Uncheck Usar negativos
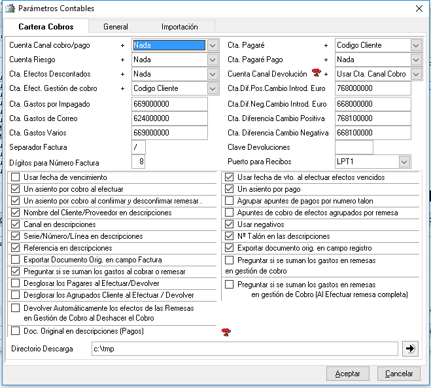The height and width of the screenshot is (388, 431). tap(230, 224)
